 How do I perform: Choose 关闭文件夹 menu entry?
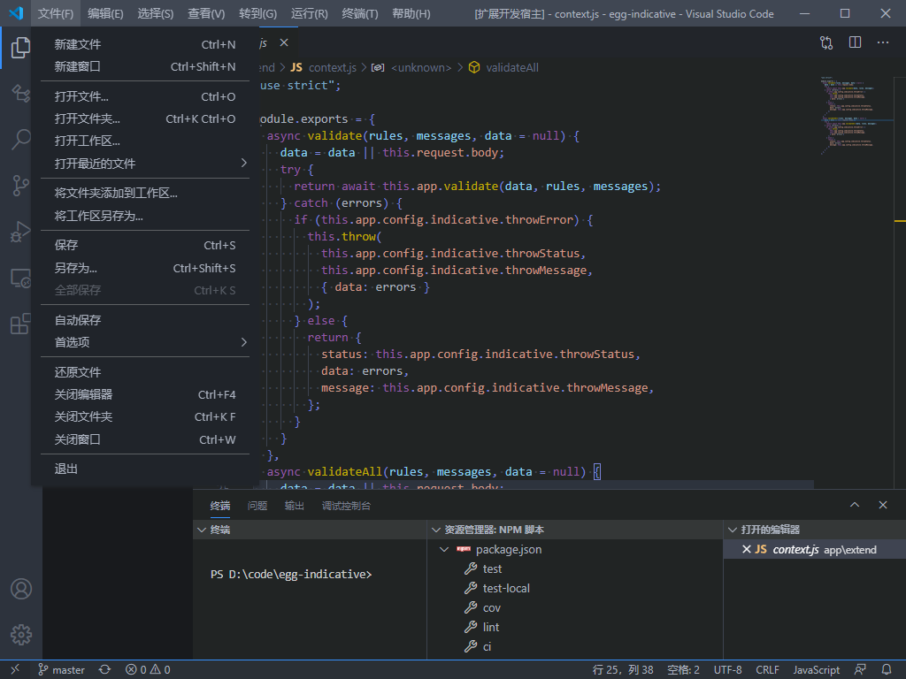(145, 417)
